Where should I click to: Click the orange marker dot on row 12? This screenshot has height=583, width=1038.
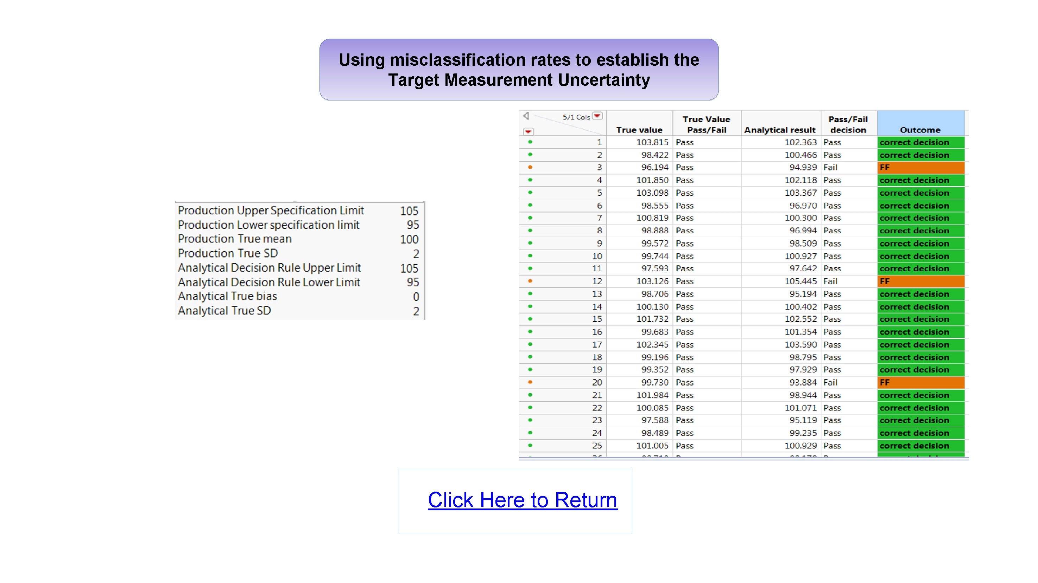[x=530, y=281]
